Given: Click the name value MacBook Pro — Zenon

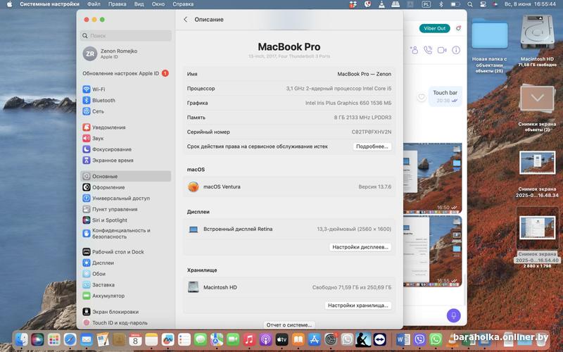Looking at the screenshot, I should click(364, 74).
